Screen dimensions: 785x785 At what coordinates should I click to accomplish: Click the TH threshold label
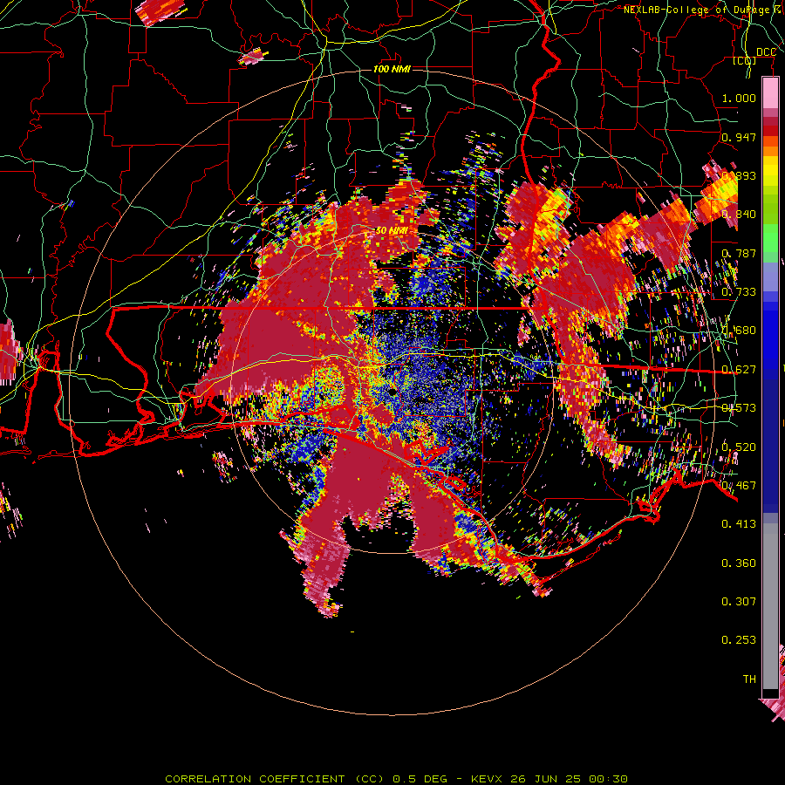pyautogui.click(x=749, y=679)
